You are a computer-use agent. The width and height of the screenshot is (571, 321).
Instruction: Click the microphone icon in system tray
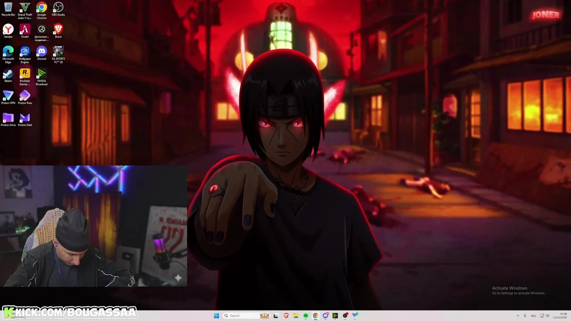click(x=525, y=316)
